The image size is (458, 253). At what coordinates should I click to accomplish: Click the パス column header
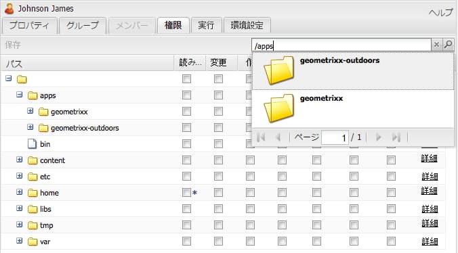click(x=87, y=64)
